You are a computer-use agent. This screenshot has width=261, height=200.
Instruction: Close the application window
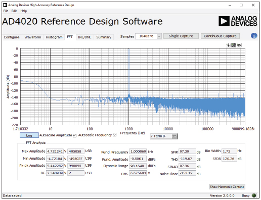tap(253, 5)
